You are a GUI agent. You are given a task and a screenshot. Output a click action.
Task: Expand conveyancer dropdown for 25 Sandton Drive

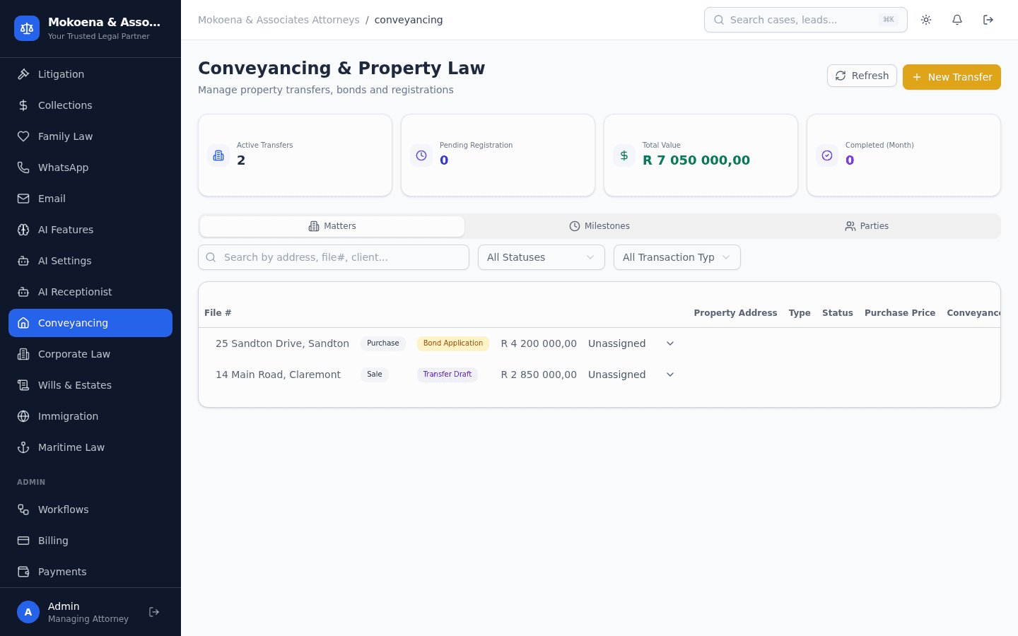click(670, 343)
